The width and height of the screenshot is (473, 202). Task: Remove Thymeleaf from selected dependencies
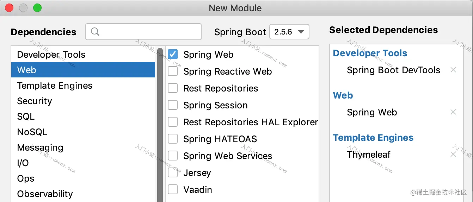pyautogui.click(x=453, y=154)
